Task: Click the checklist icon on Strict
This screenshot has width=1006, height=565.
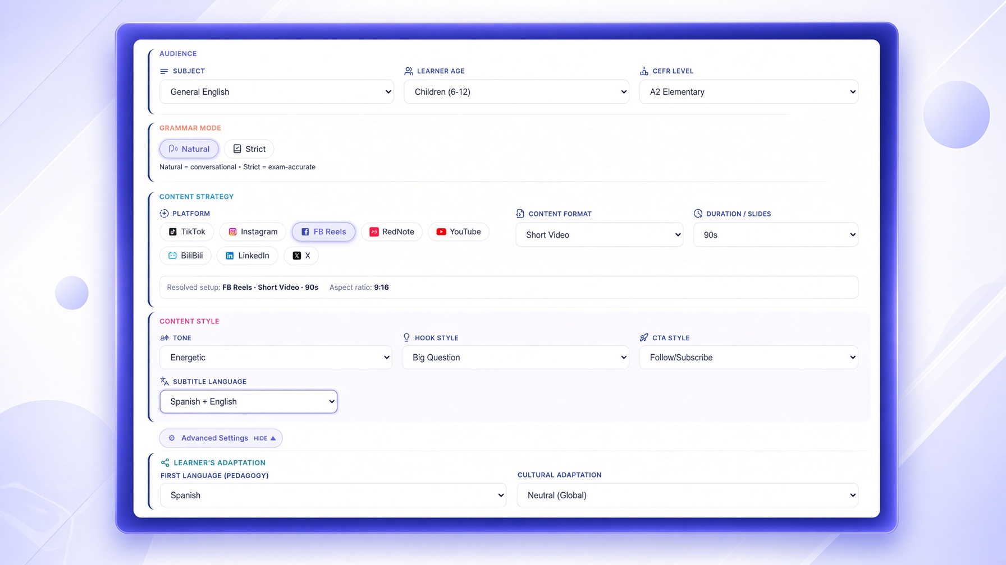Action: point(237,149)
